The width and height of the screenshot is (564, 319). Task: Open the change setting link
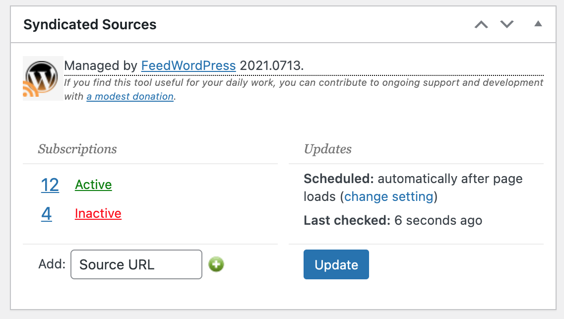coord(389,196)
